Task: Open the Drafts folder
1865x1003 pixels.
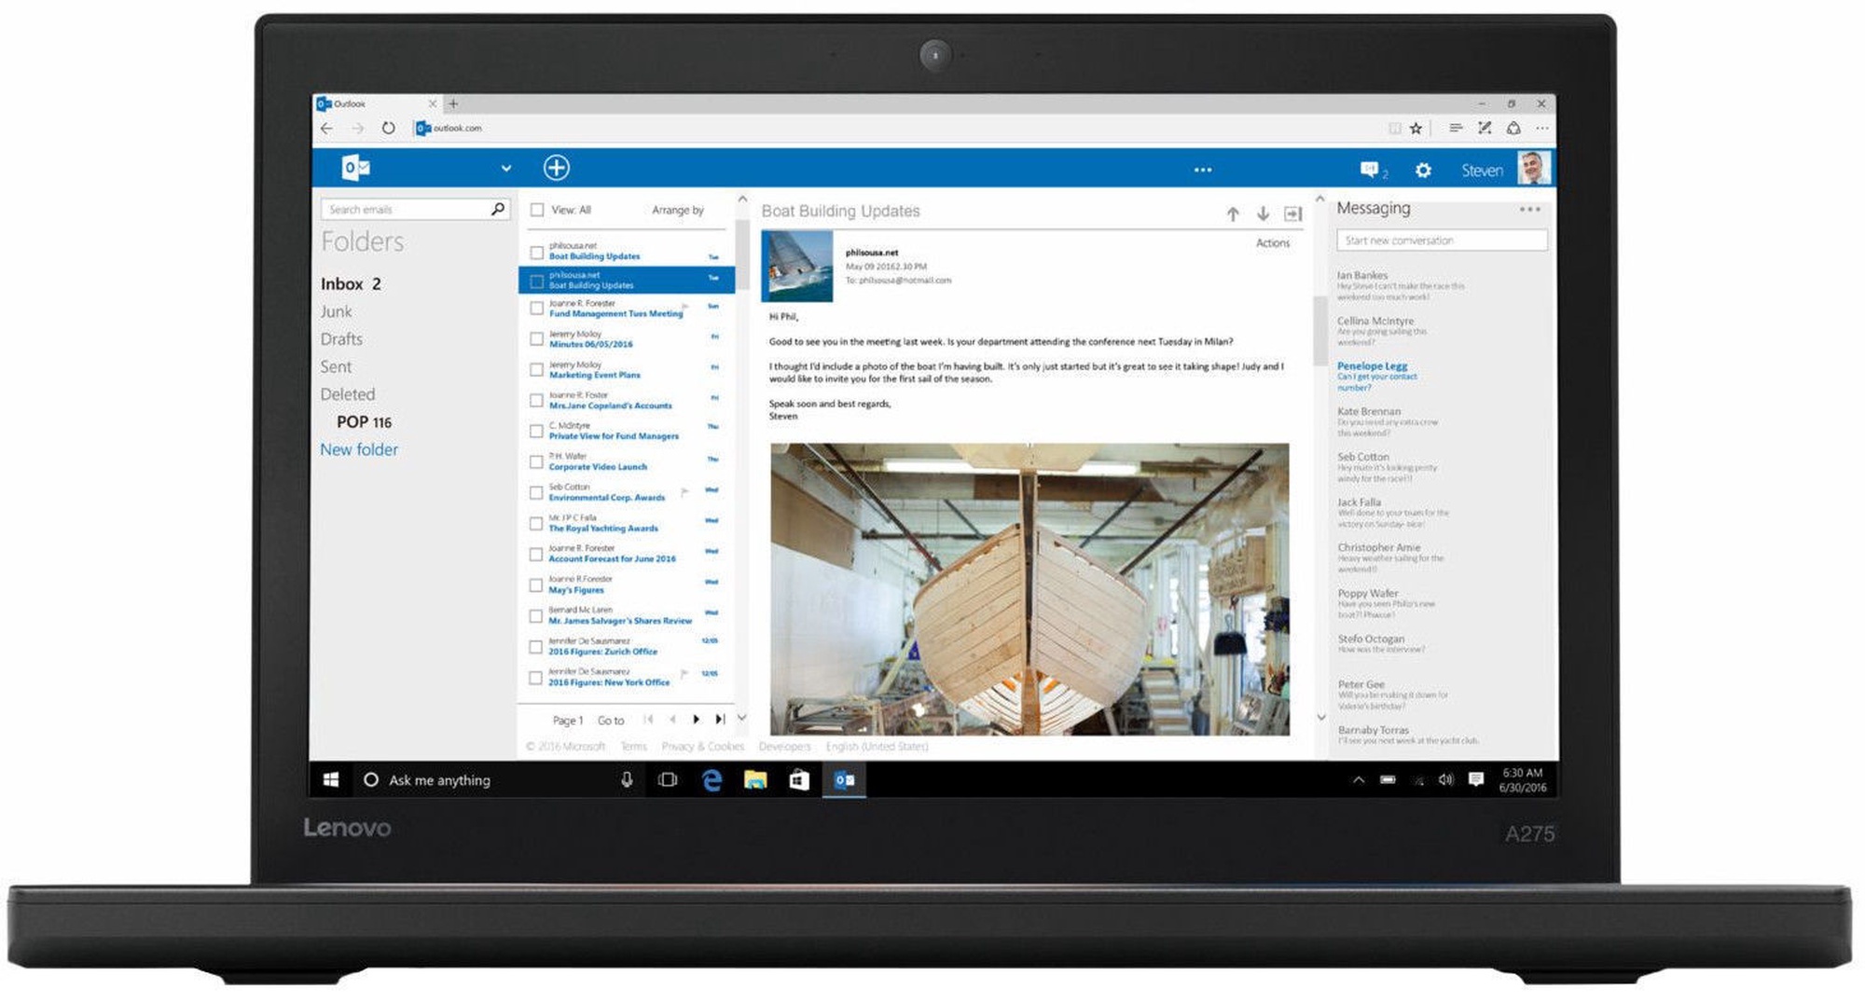Action: click(341, 339)
